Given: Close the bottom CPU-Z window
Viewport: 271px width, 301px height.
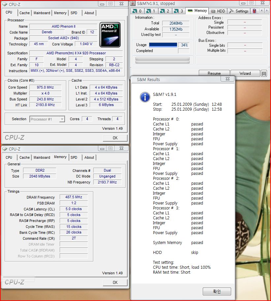Looking at the screenshot, I should [121, 149].
